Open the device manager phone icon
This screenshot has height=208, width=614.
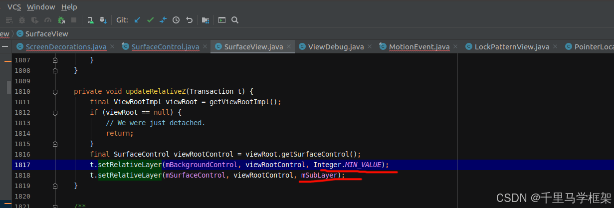pyautogui.click(x=90, y=20)
